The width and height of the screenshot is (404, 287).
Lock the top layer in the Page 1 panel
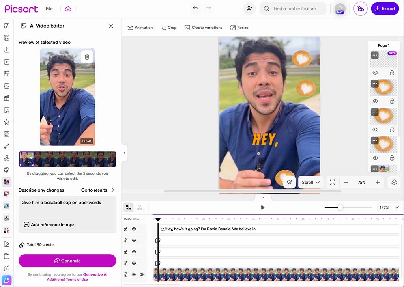[392, 73]
